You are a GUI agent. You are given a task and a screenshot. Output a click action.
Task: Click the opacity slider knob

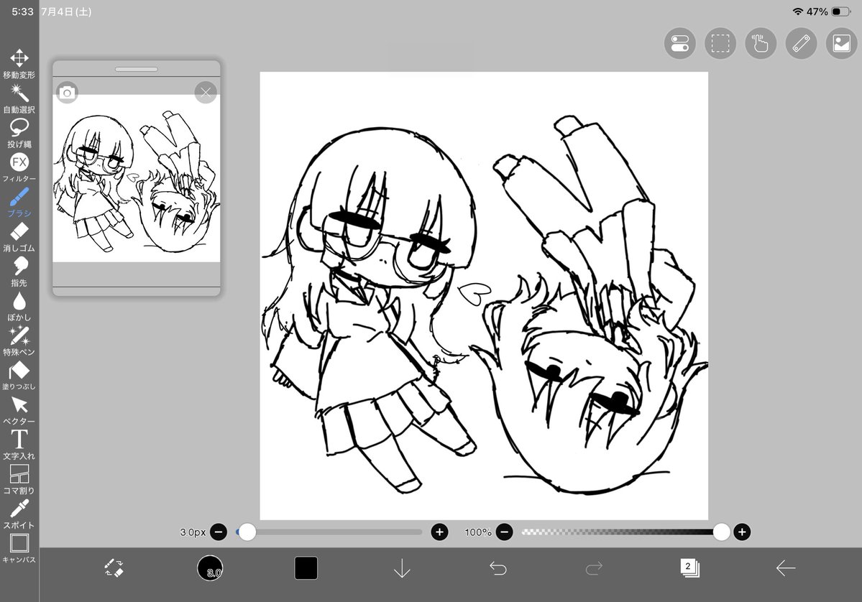(x=721, y=532)
